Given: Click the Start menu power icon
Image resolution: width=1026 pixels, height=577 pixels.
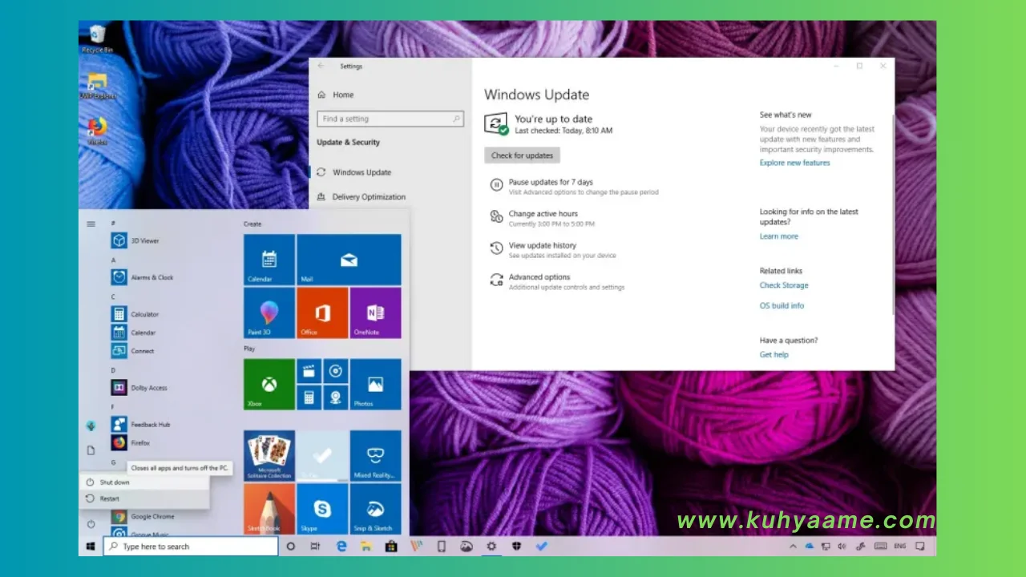Looking at the screenshot, I should tap(91, 524).
